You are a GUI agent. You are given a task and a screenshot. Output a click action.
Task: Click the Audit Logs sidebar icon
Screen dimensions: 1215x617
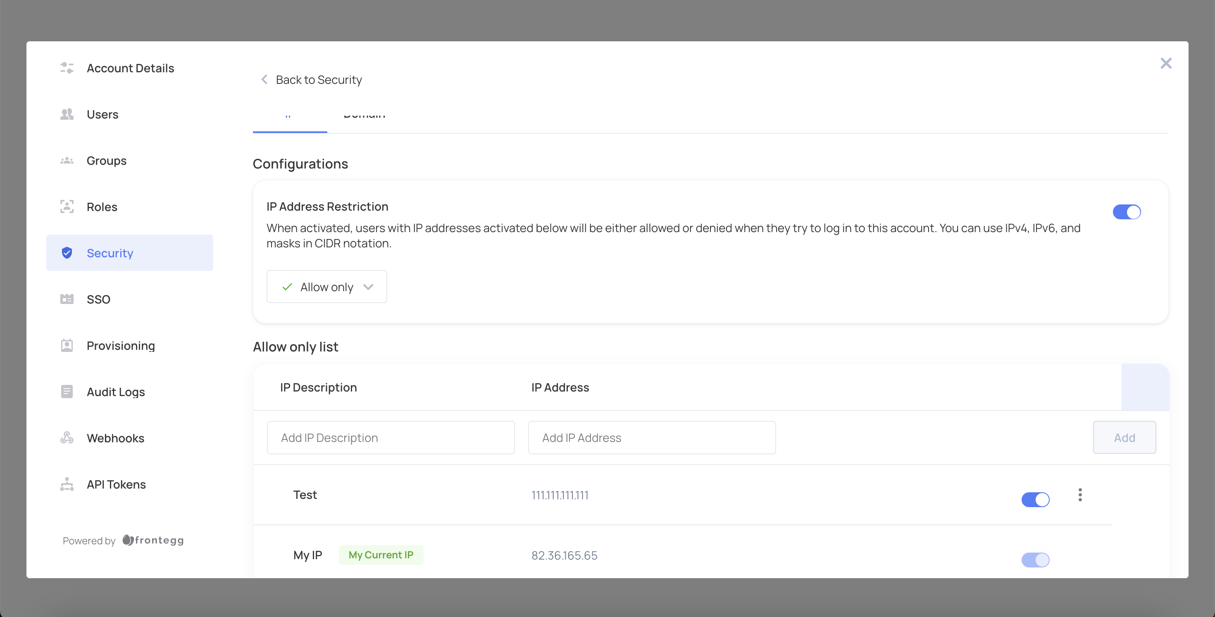pyautogui.click(x=67, y=391)
